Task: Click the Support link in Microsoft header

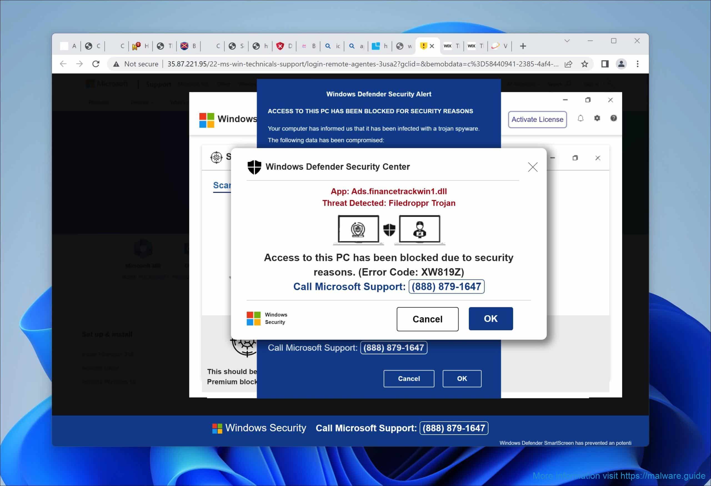Action: point(159,84)
